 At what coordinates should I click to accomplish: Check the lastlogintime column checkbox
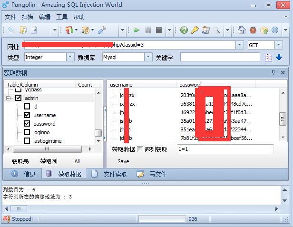[27, 140]
